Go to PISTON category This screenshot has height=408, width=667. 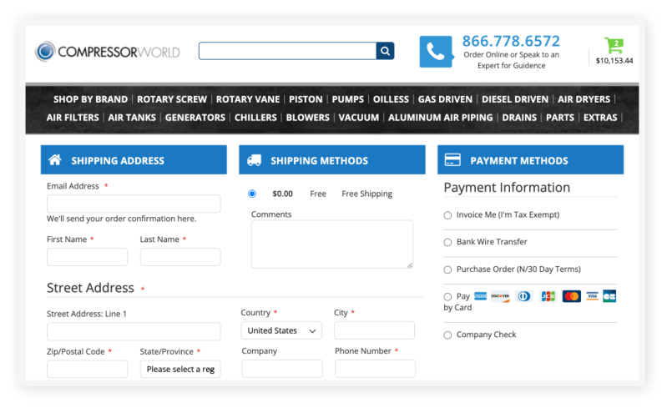click(306, 99)
